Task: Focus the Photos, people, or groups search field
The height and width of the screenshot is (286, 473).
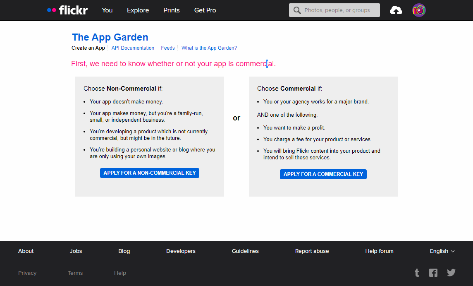Action: 334,10
